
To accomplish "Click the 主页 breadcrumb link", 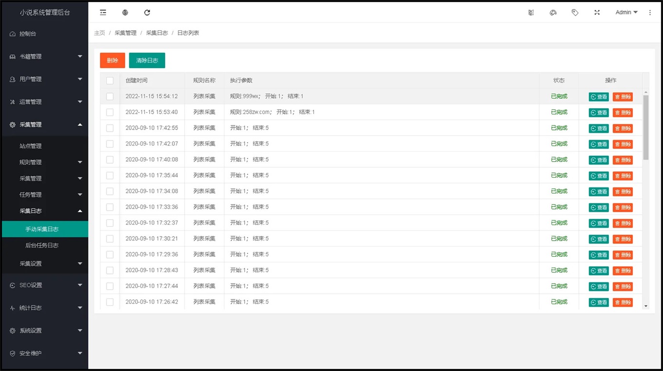I will click(99, 33).
